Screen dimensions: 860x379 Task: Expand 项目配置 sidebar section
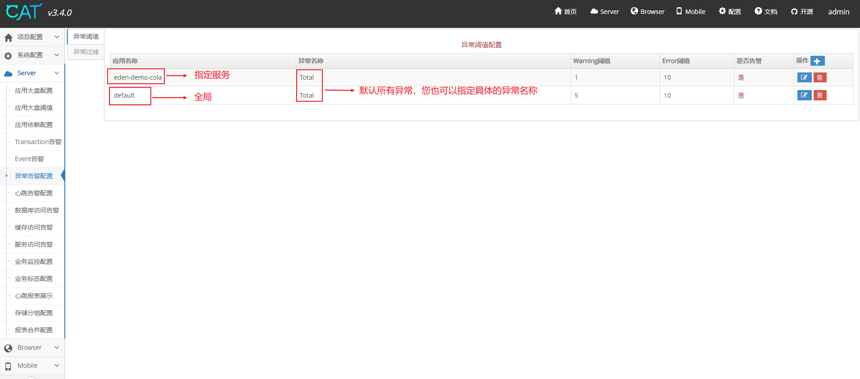coord(32,37)
